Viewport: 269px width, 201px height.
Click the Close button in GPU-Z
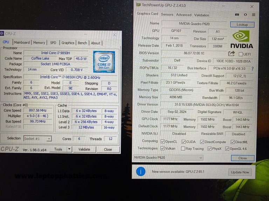[242, 158]
